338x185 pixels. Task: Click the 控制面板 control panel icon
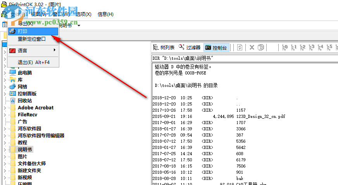[x=13, y=93]
